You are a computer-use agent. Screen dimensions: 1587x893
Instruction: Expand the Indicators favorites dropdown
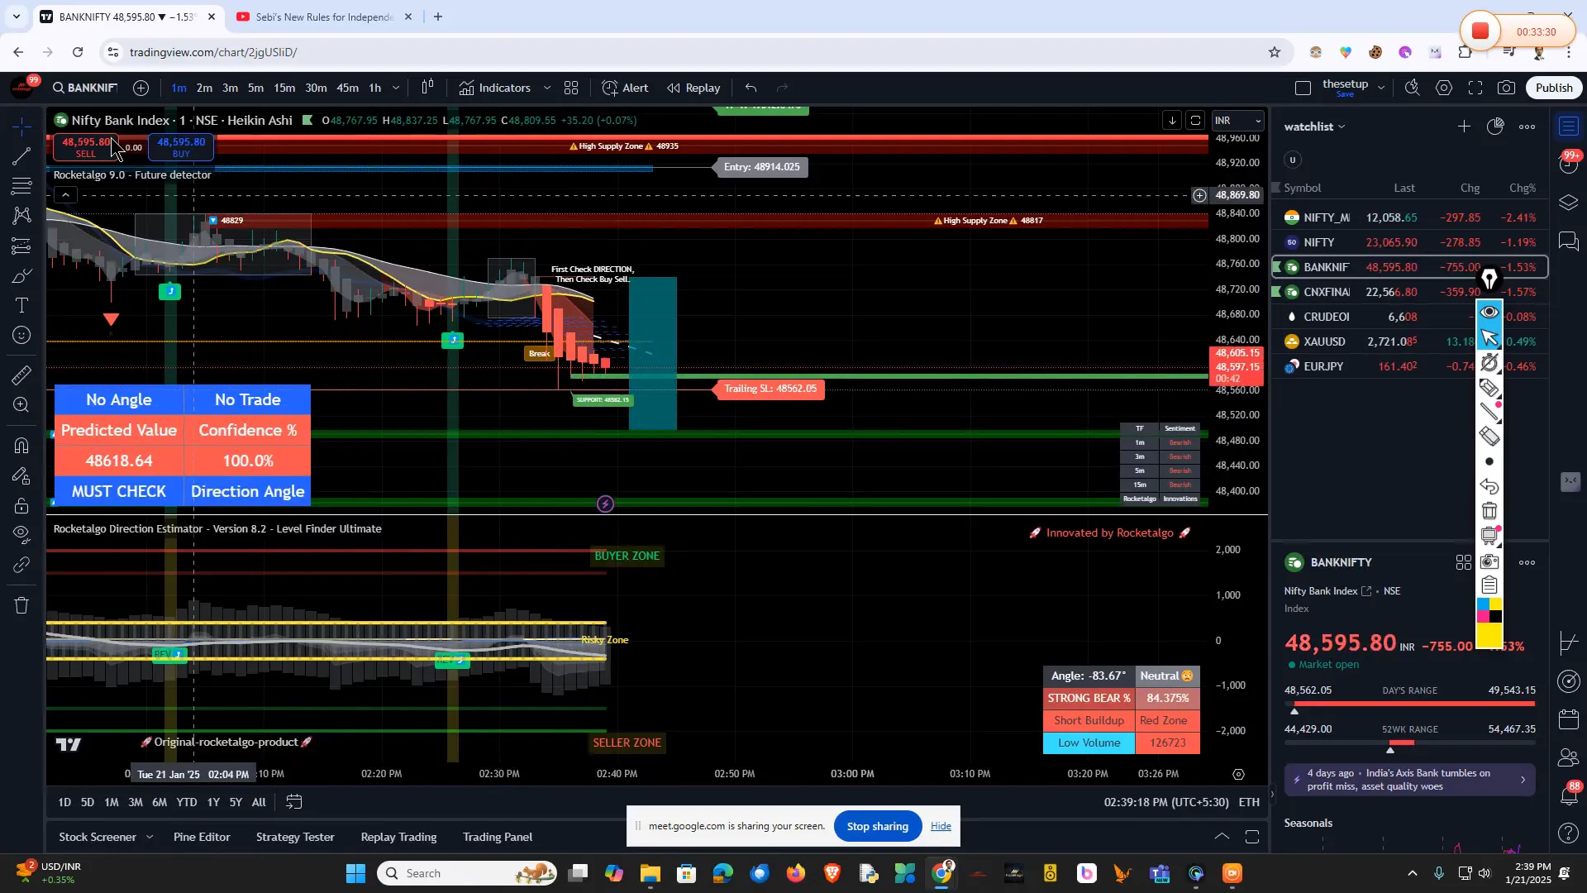click(547, 88)
